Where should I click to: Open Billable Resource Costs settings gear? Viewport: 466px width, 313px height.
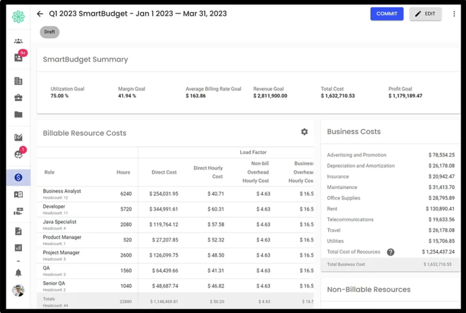pyautogui.click(x=304, y=132)
